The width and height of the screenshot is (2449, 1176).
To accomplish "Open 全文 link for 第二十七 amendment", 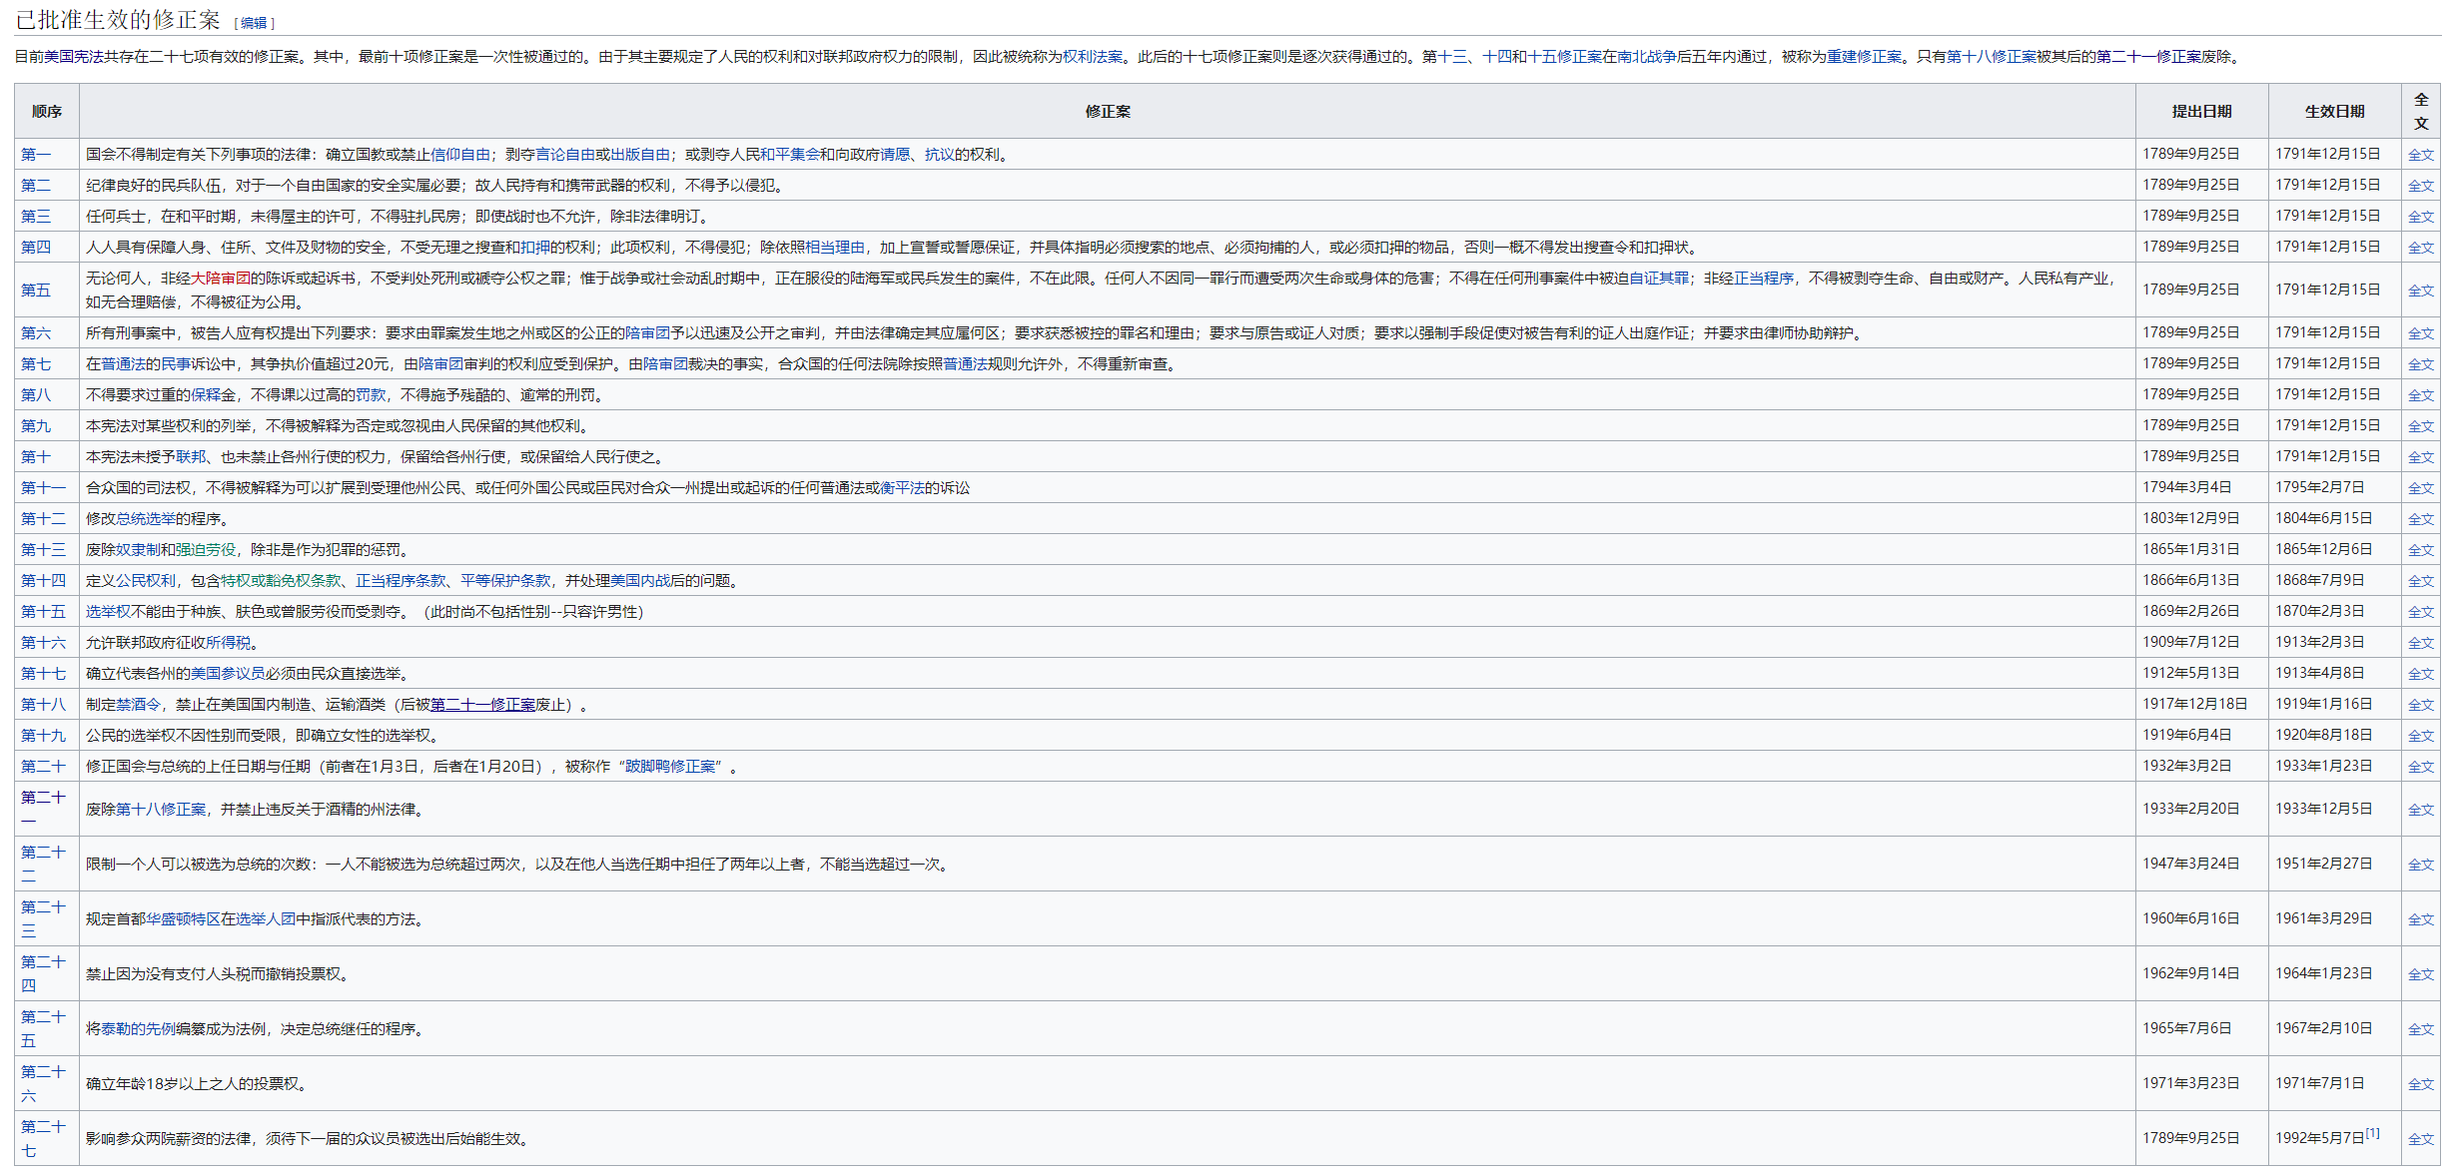I will [2420, 1139].
